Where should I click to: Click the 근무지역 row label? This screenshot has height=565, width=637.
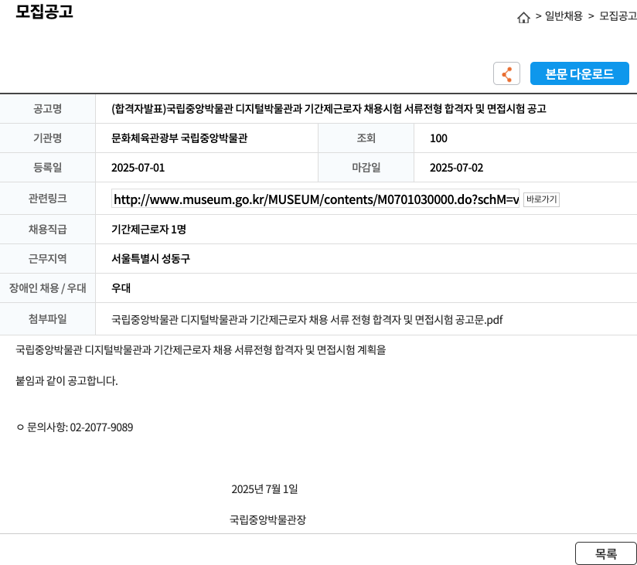[x=47, y=258]
